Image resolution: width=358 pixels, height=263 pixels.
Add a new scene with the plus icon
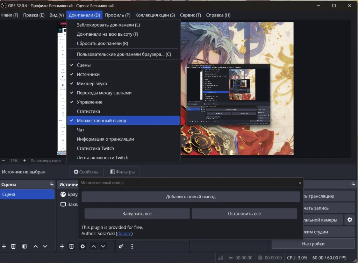pyautogui.click(x=4, y=246)
